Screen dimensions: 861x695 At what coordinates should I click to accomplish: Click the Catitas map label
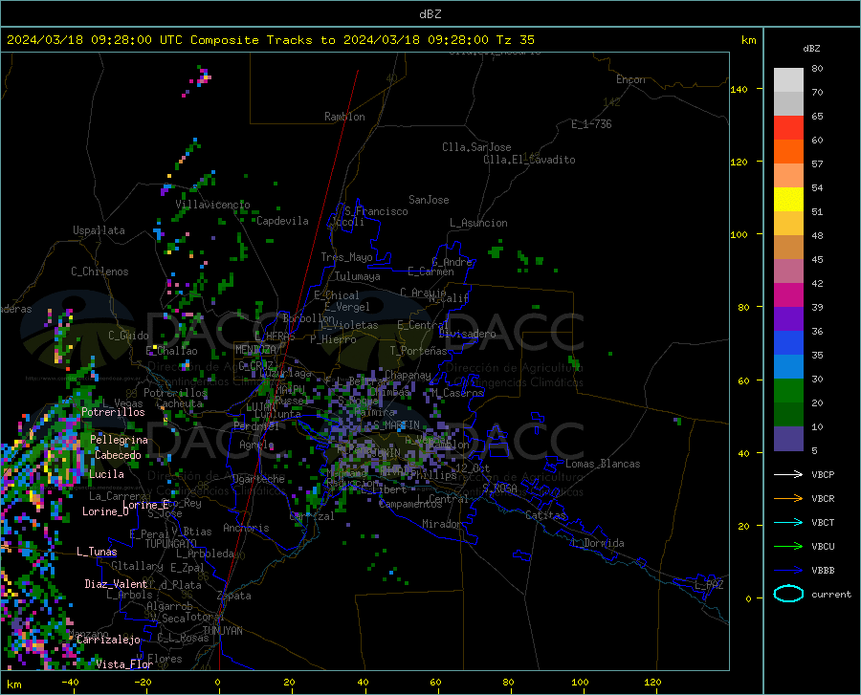coord(545,515)
